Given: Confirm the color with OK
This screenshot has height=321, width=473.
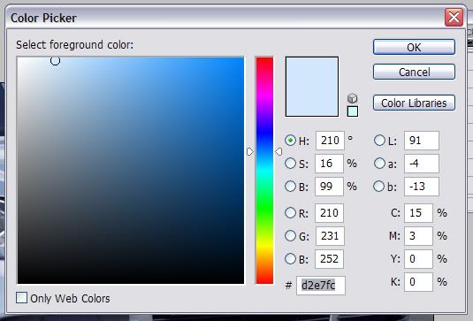Looking at the screenshot, I should click(414, 47).
